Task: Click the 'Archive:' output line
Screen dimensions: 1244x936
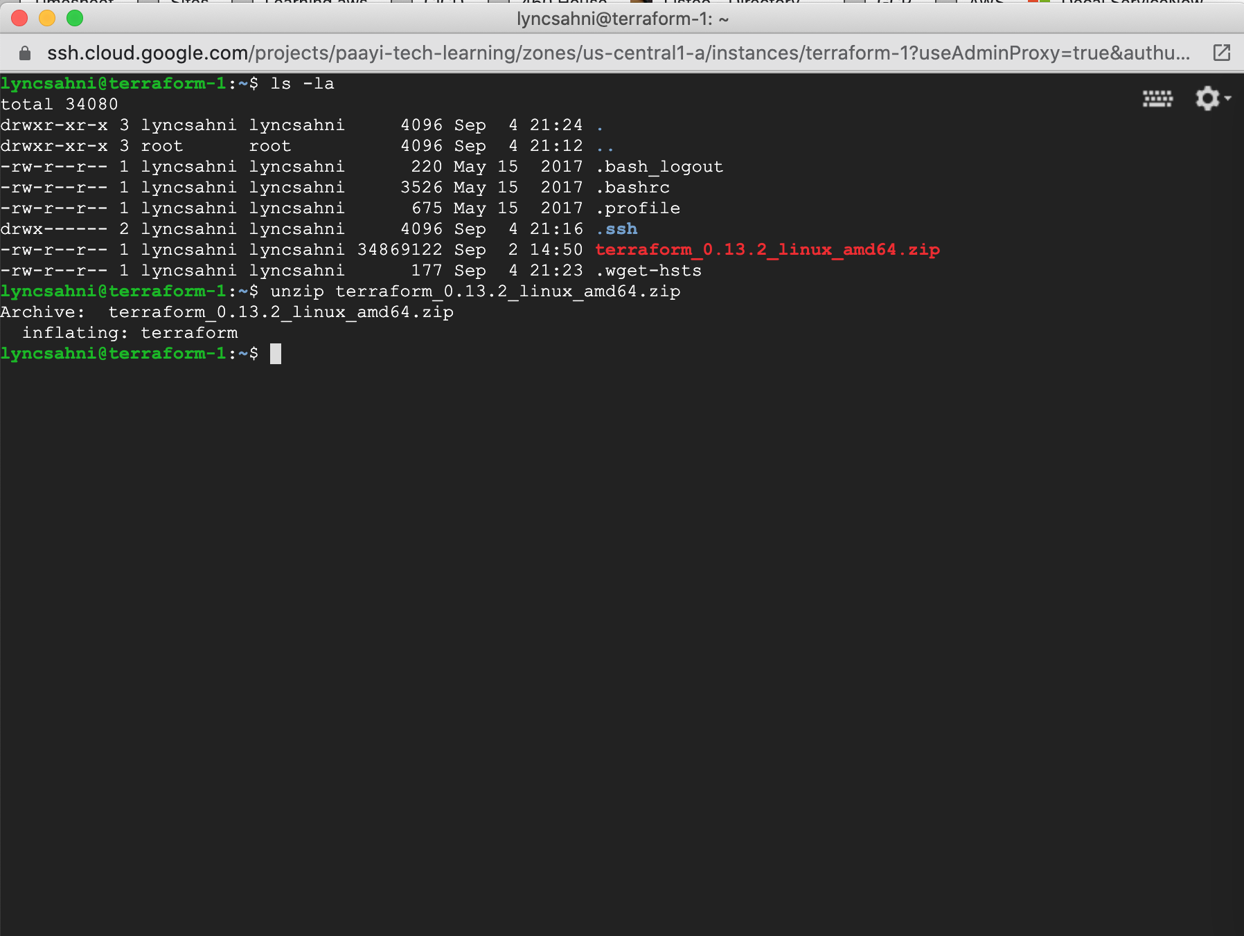Action: click(227, 312)
